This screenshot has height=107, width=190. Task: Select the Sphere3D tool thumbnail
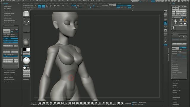click(x=181, y=21)
